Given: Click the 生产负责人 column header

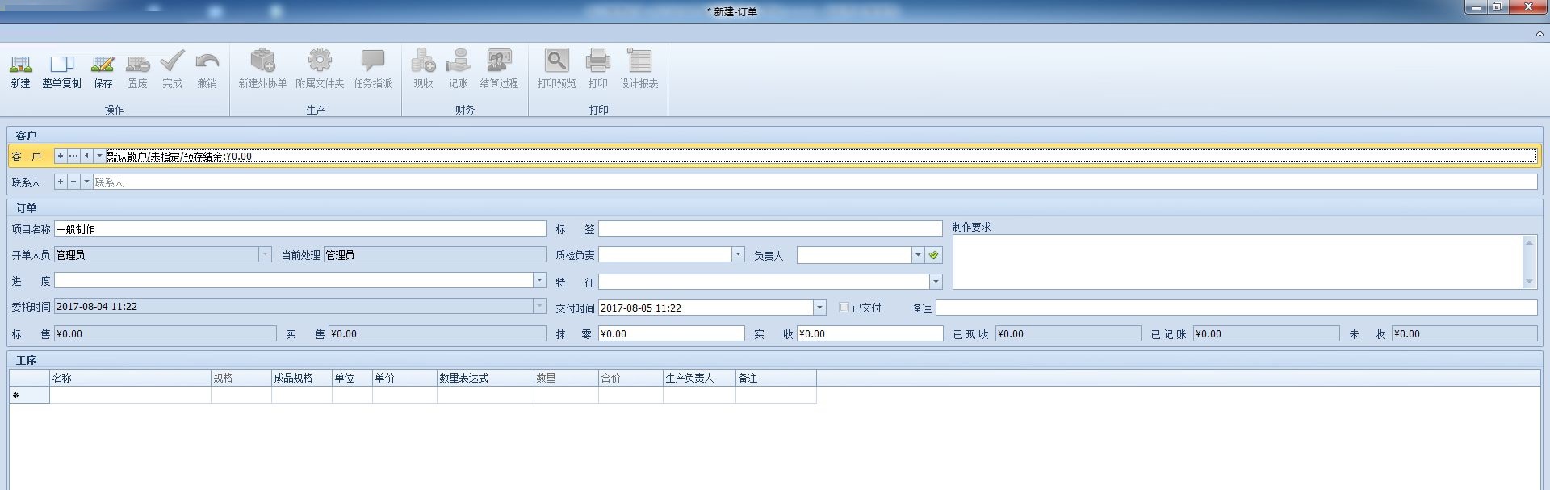Looking at the screenshot, I should [x=699, y=378].
